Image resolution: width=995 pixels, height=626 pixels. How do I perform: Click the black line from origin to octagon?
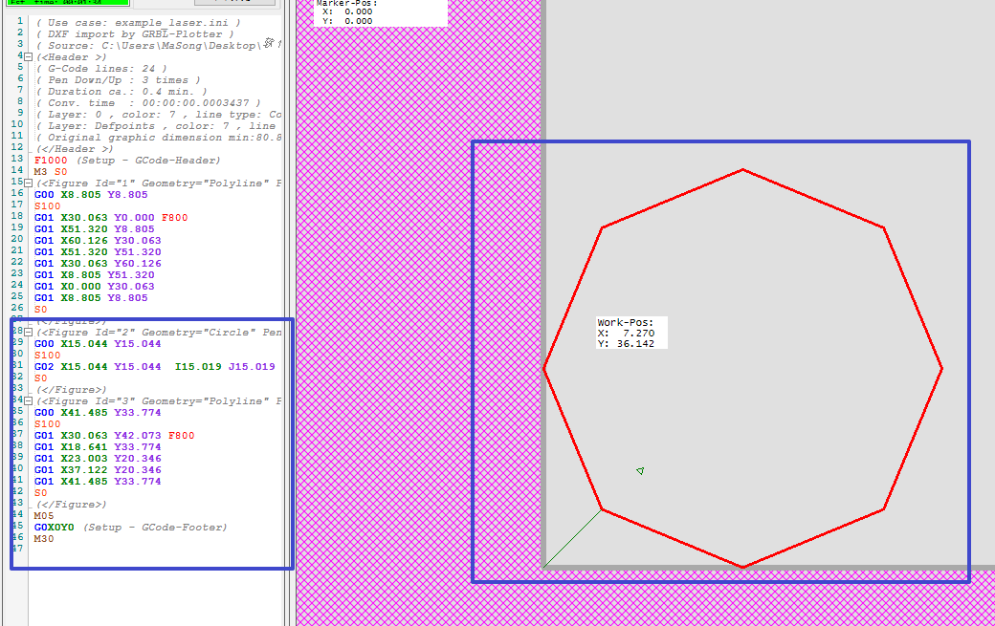(573, 538)
